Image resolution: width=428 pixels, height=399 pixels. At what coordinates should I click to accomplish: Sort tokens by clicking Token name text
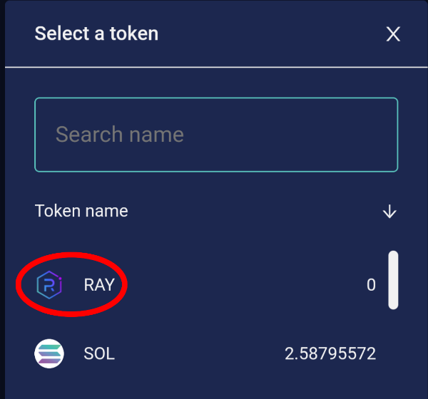tap(81, 211)
